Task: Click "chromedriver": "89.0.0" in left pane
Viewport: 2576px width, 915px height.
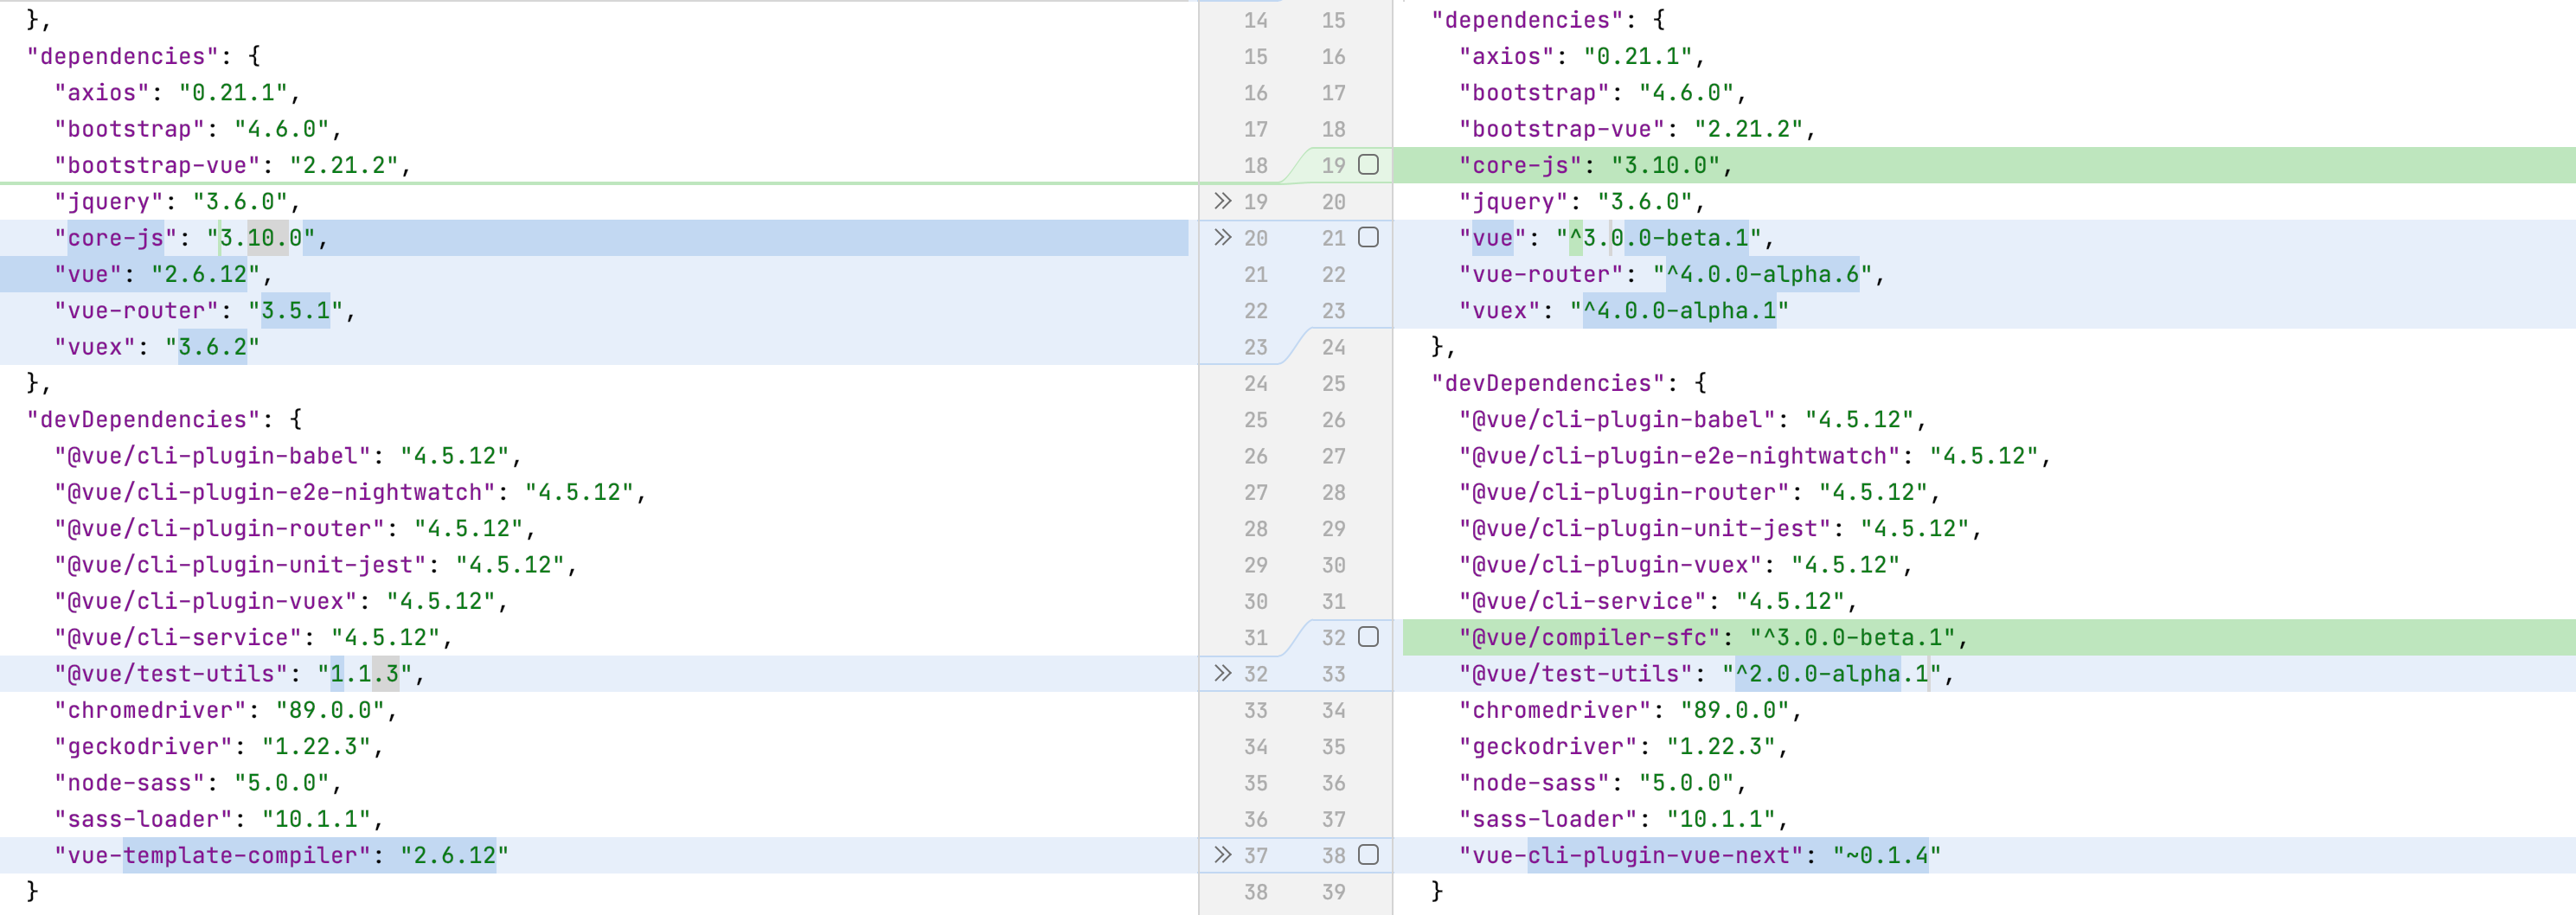Action: (226, 710)
